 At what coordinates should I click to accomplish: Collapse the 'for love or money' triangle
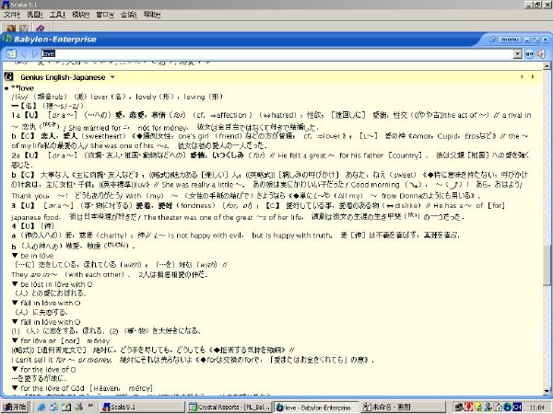point(15,340)
